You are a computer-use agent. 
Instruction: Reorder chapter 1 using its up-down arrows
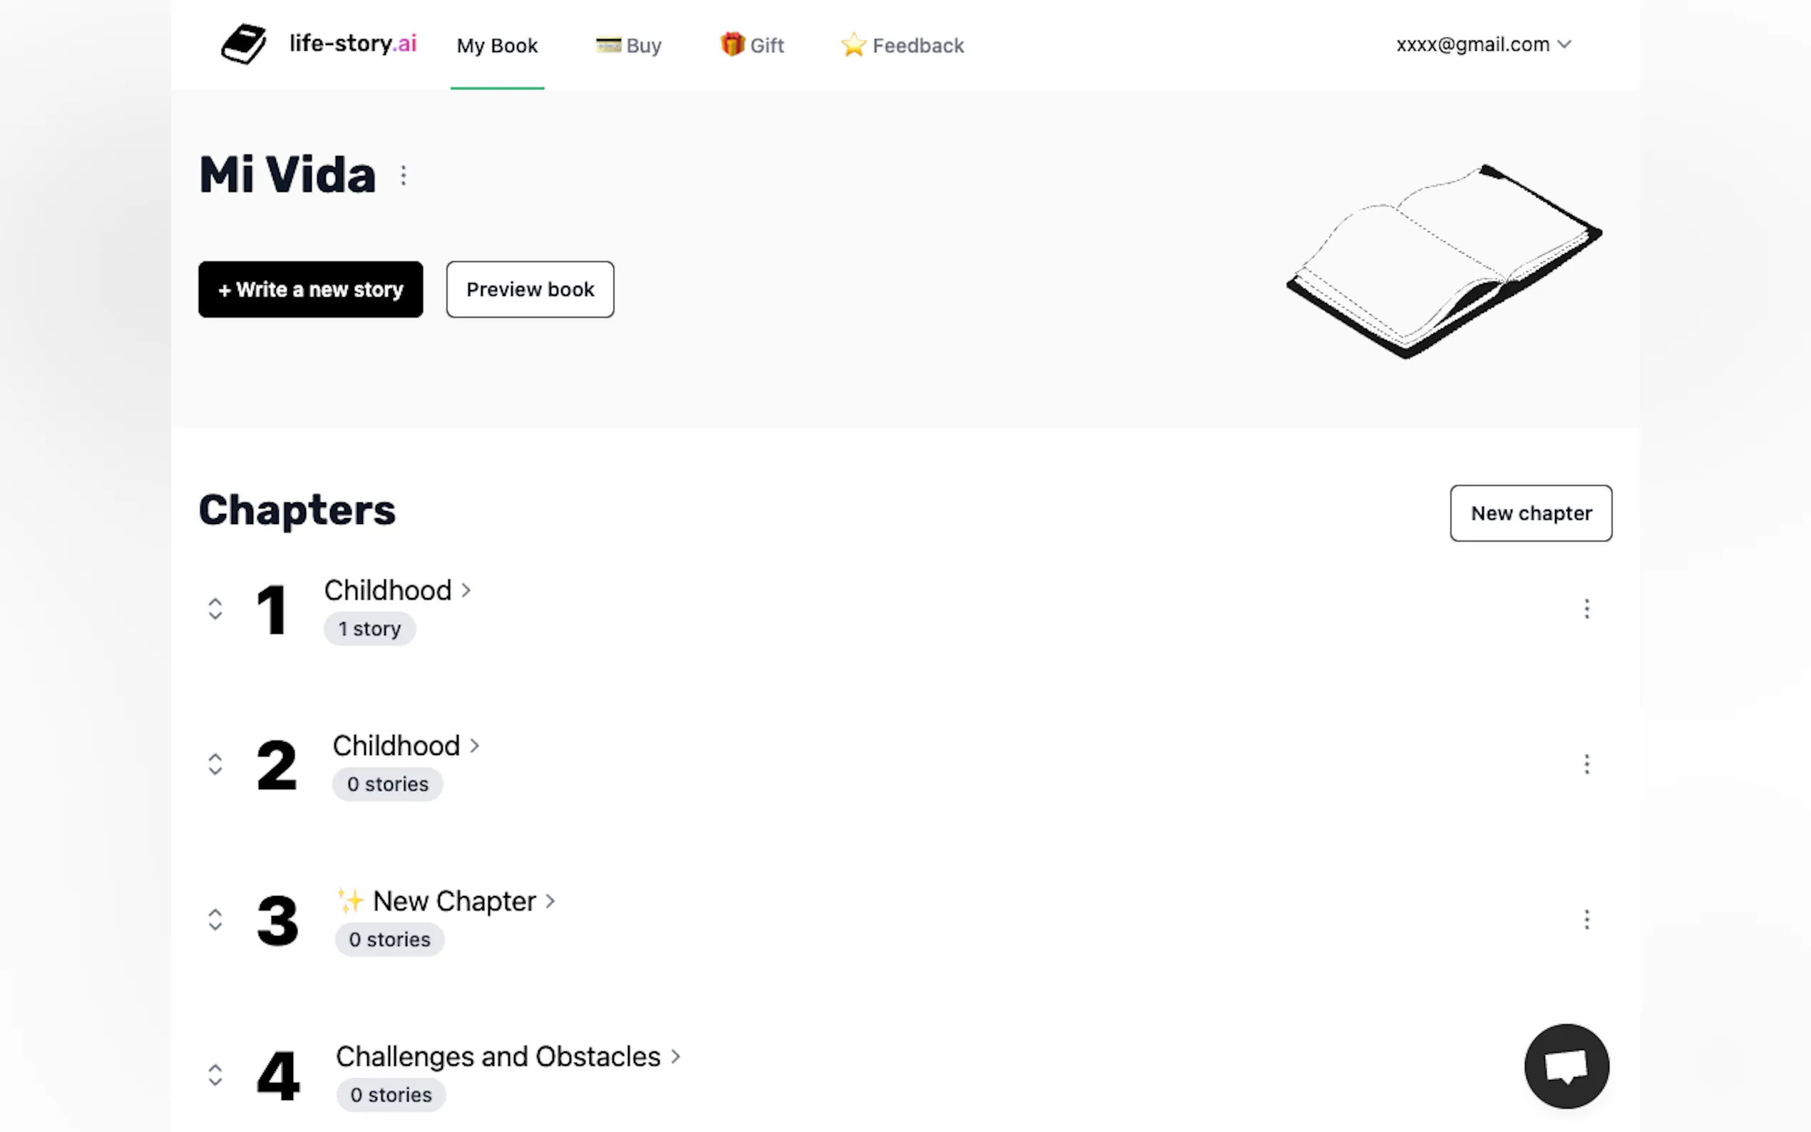215,609
